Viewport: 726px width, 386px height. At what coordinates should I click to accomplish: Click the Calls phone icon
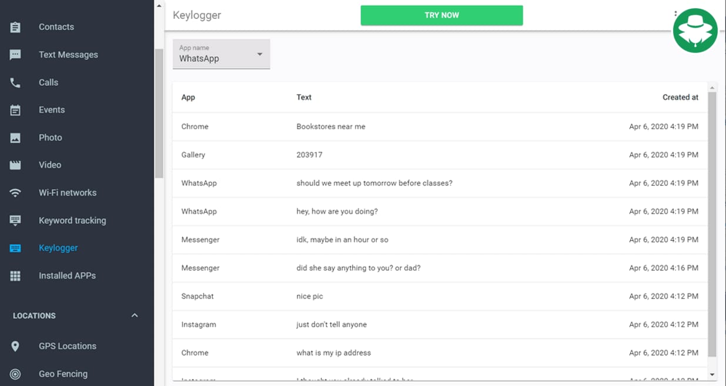tap(14, 82)
